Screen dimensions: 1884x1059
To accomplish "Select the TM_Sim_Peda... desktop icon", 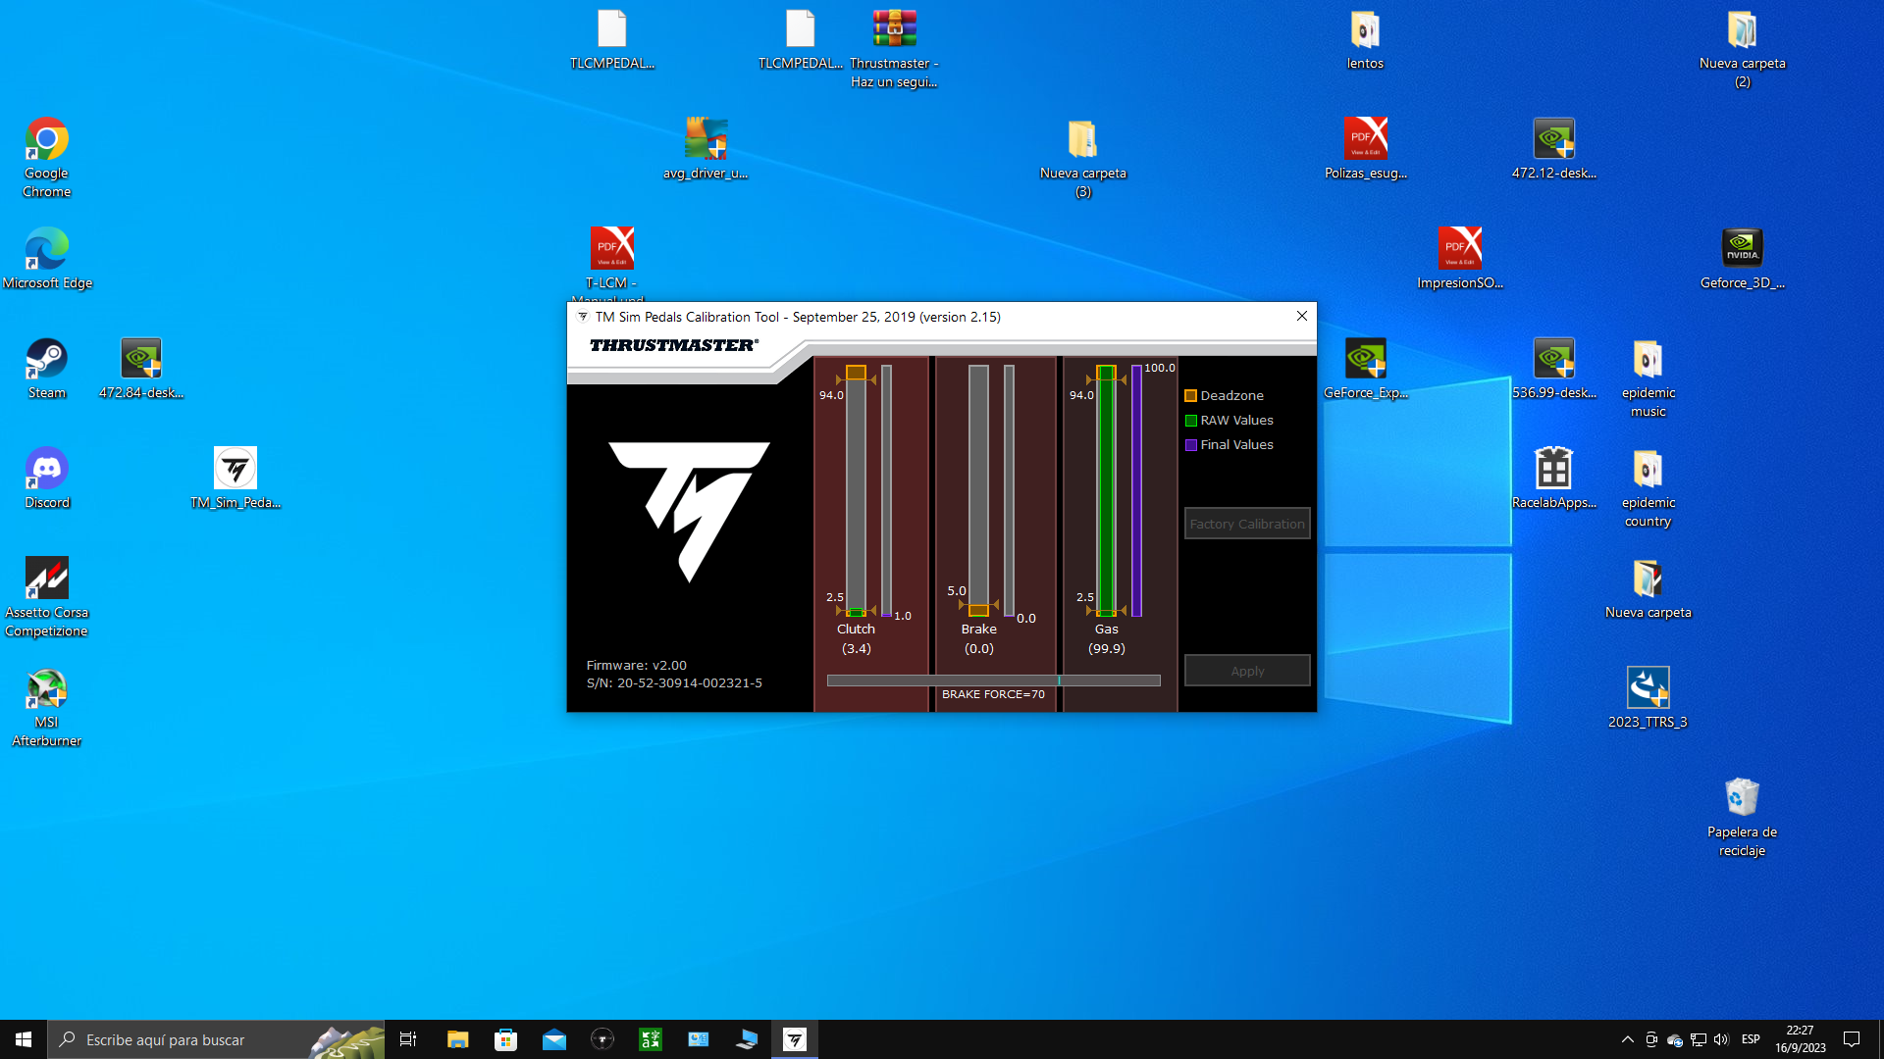I will (235, 479).
